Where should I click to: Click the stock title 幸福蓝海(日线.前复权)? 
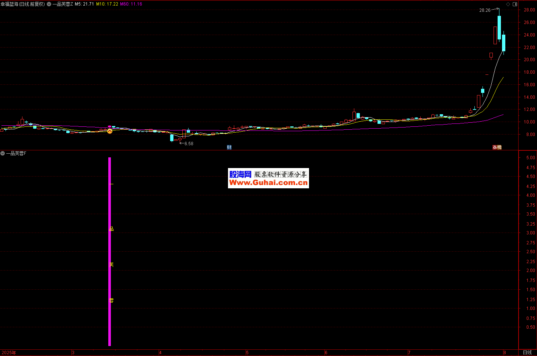[23, 4]
